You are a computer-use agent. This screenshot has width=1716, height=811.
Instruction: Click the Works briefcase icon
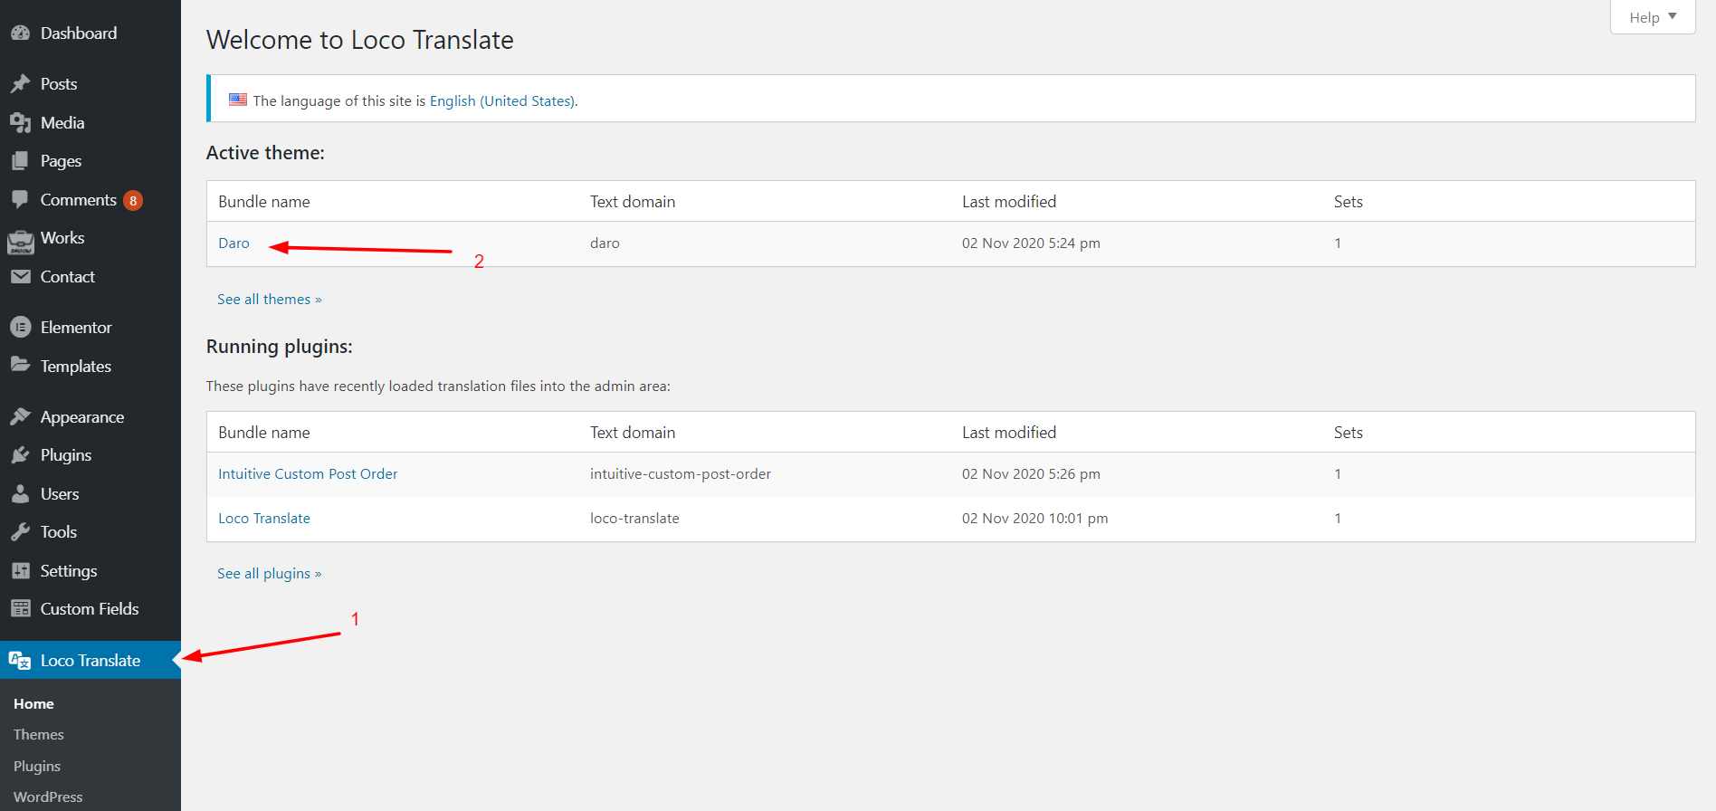(x=20, y=240)
